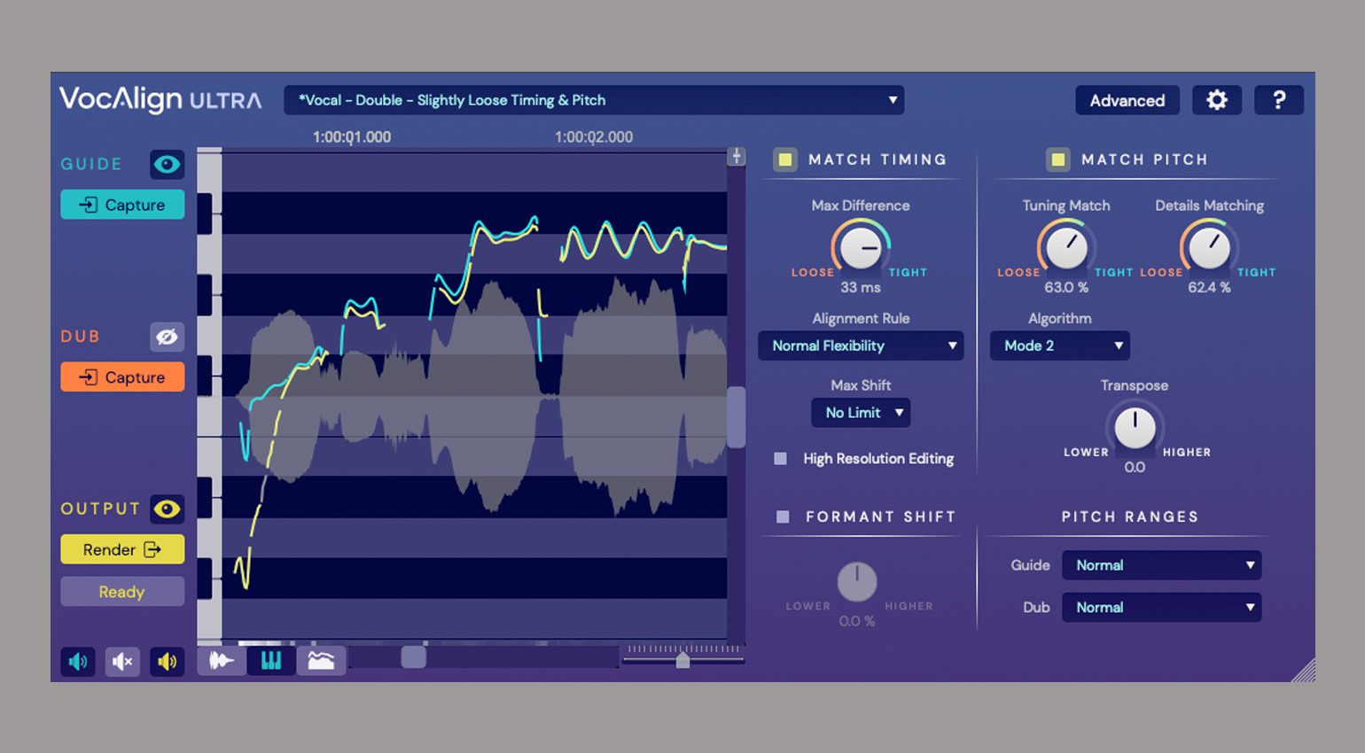This screenshot has width=1365, height=753.
Task: Click the Guide monitor speaker icon
Action: click(78, 662)
